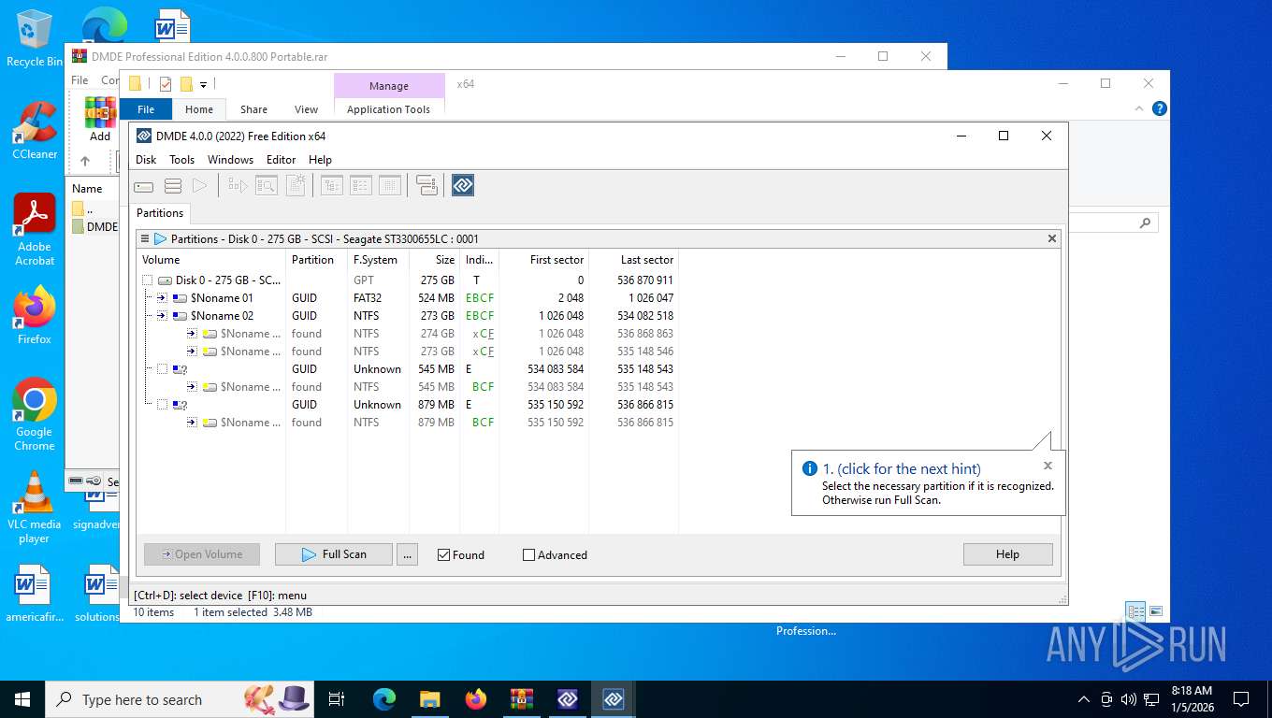The height and width of the screenshot is (718, 1272).
Task: Uncheck the Found checkbox
Action: [x=444, y=554]
